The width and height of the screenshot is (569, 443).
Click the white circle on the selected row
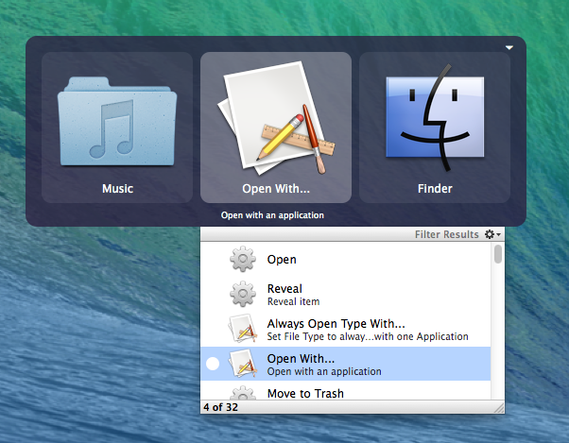click(213, 365)
